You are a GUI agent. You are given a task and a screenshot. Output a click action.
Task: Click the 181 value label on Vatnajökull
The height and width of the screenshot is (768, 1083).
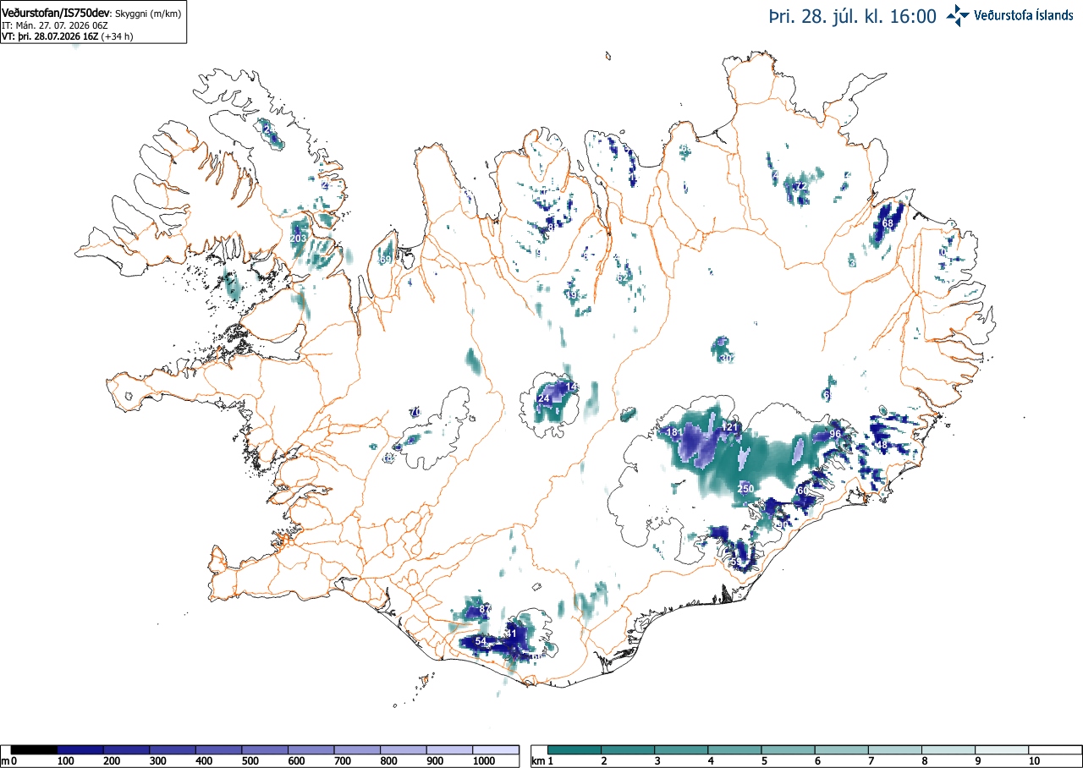674,432
